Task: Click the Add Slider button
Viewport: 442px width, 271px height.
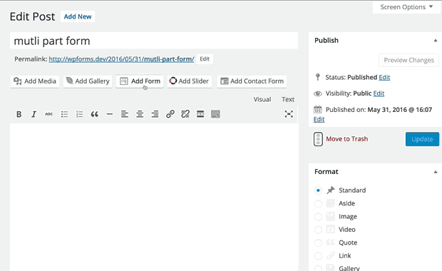Action: [x=190, y=81]
